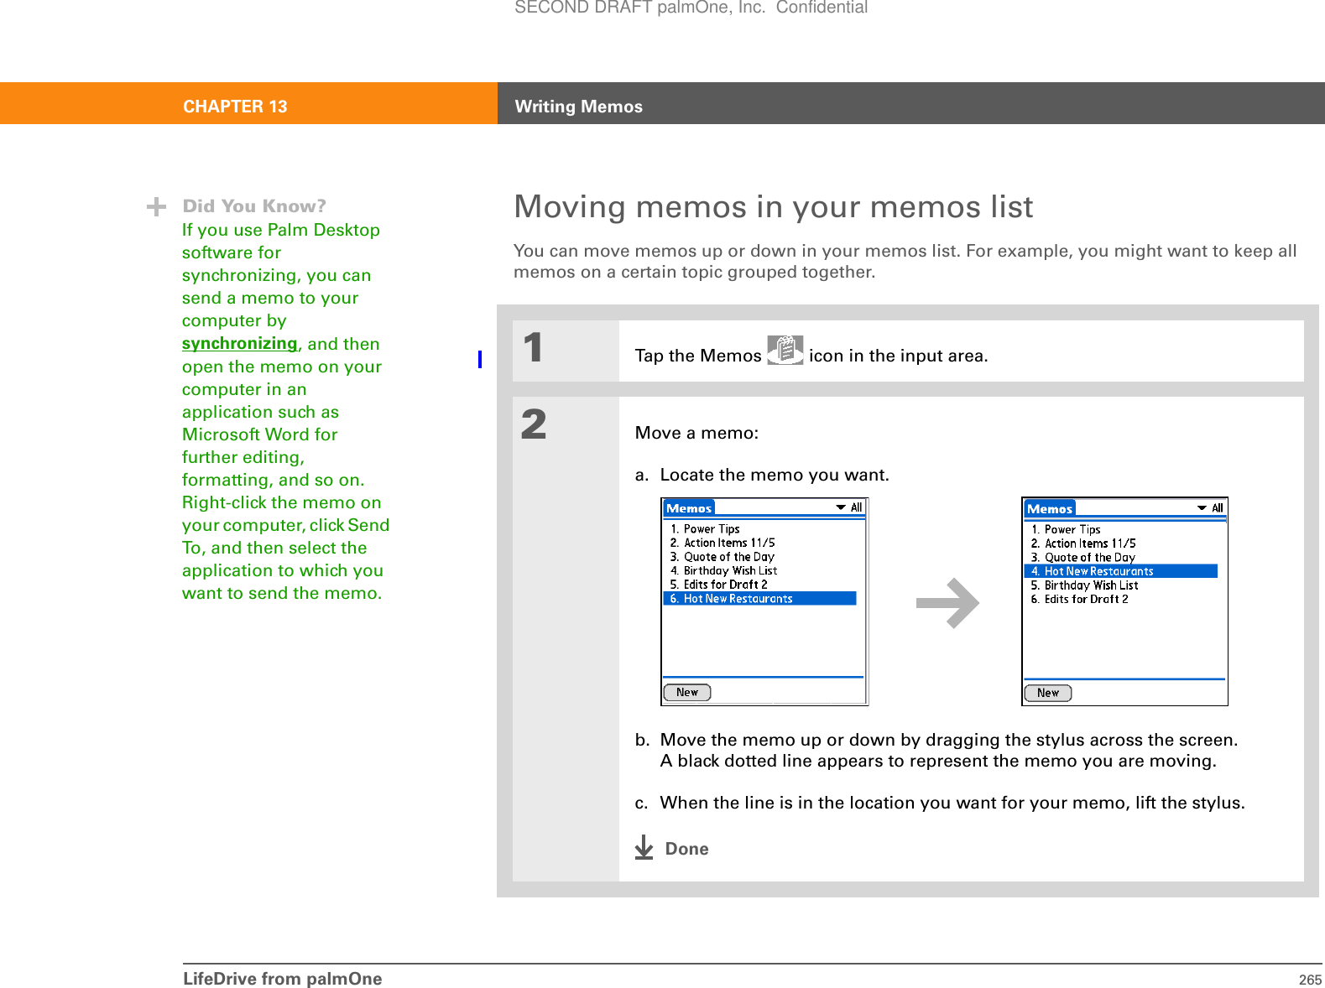Screen dimensions: 1325x988
Task: Select '4. Birthday Wish List' in left list
Action: point(723,570)
